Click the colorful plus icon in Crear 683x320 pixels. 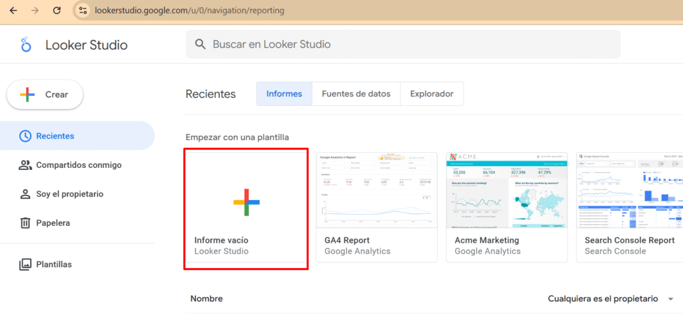click(27, 95)
